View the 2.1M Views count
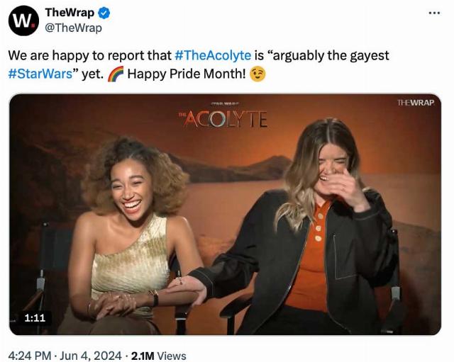454x362 pixels. [159, 356]
